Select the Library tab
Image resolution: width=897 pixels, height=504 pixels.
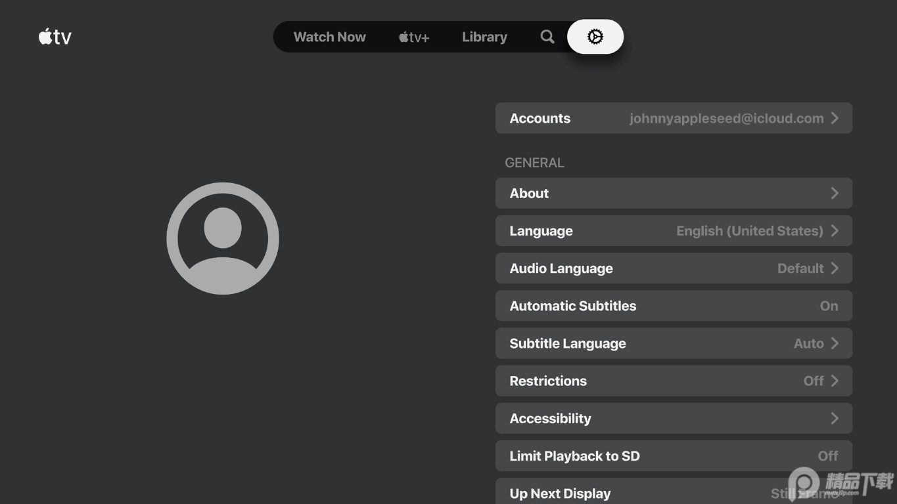484,37
